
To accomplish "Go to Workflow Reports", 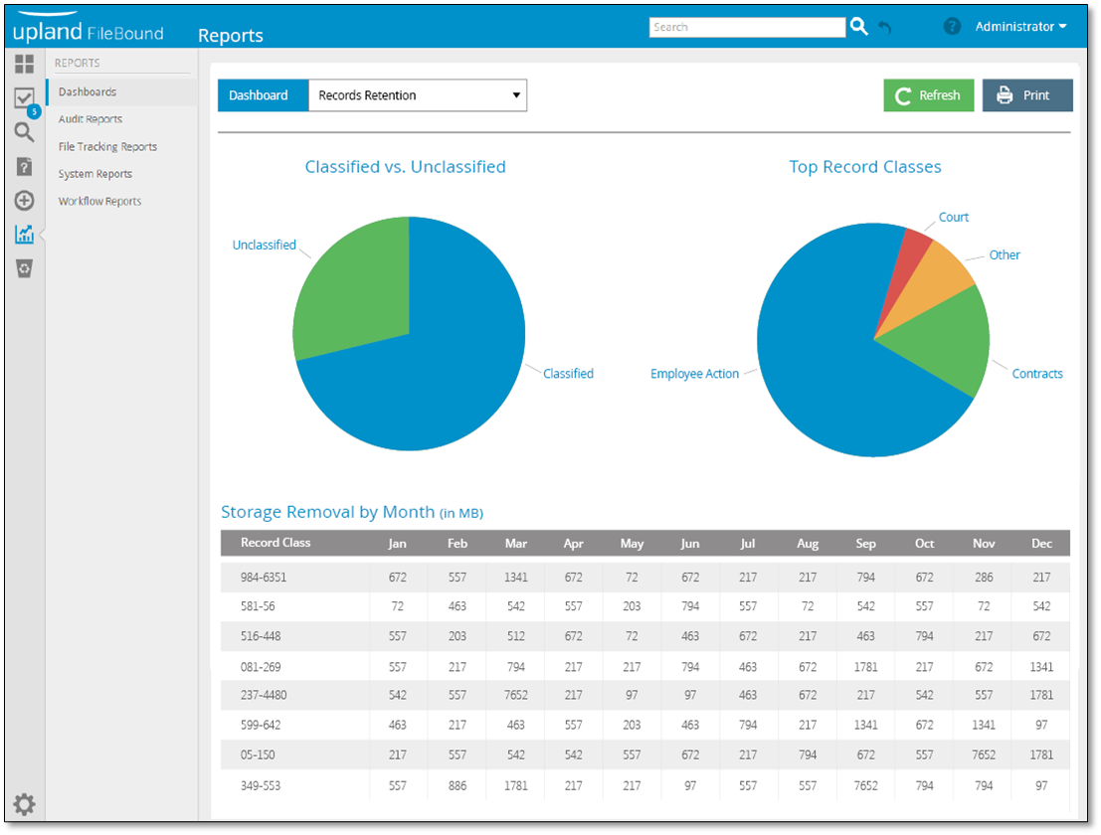I will pyautogui.click(x=99, y=202).
